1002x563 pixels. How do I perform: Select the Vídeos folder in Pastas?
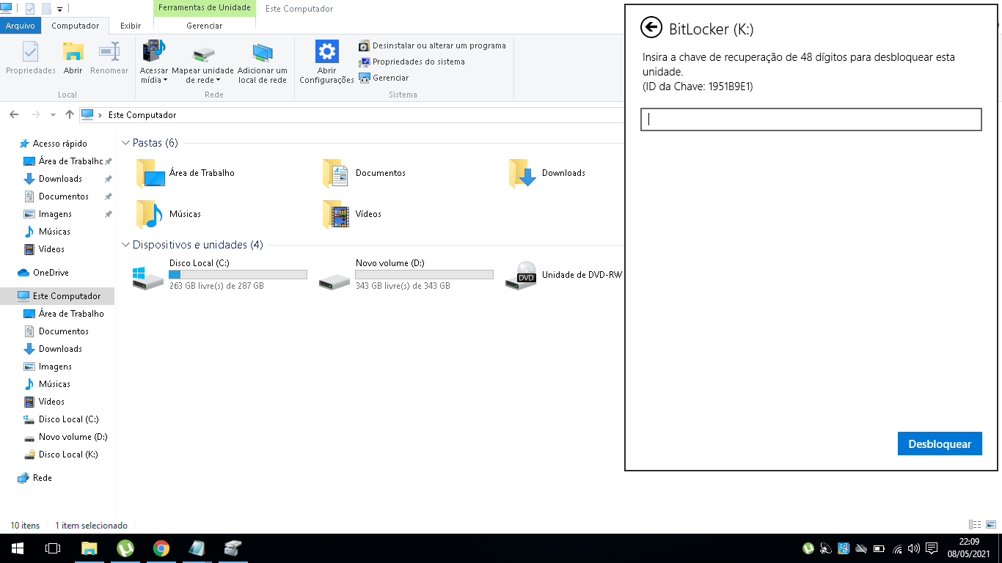[352, 214]
